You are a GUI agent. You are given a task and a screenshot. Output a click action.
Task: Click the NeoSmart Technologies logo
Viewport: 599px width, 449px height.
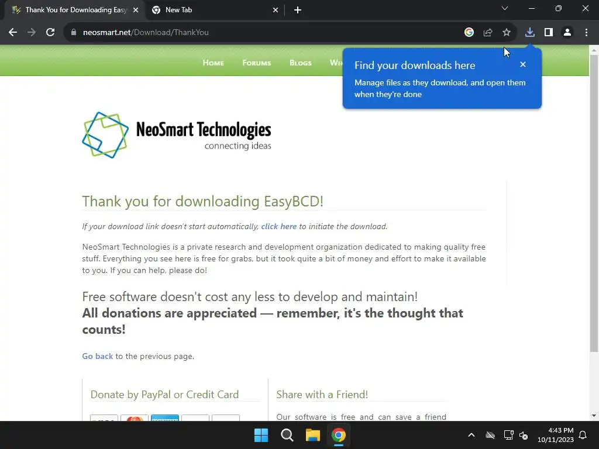click(177, 135)
